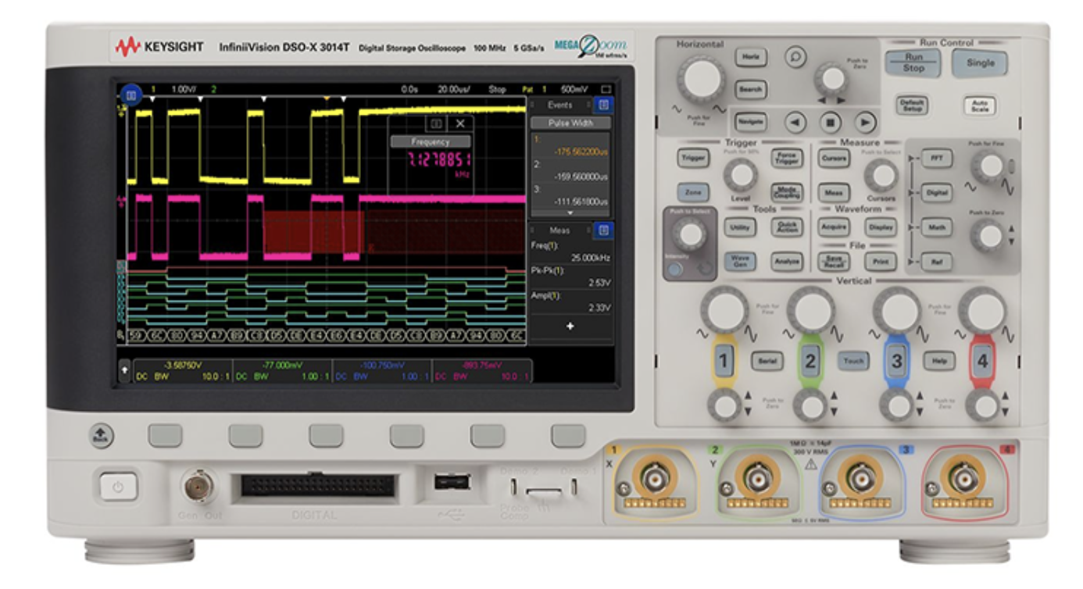
Task: Tap the round Intensity key under the entry knob
Action: point(675,267)
